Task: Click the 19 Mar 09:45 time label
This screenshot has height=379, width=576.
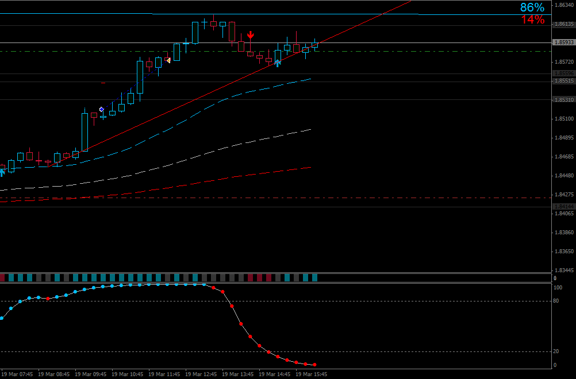Action: (90, 374)
